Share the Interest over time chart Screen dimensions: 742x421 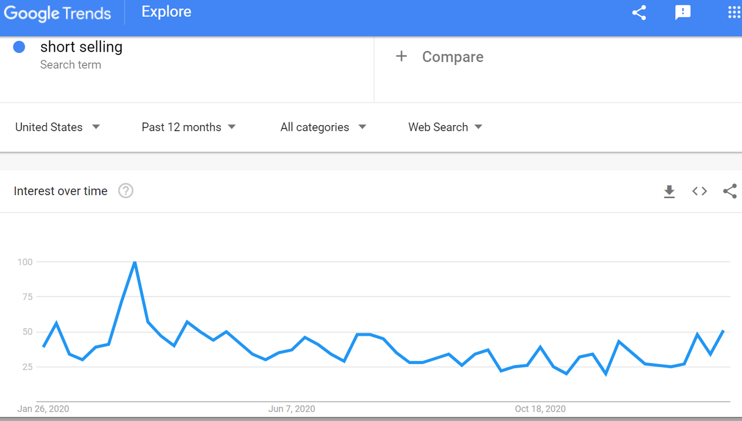point(730,191)
